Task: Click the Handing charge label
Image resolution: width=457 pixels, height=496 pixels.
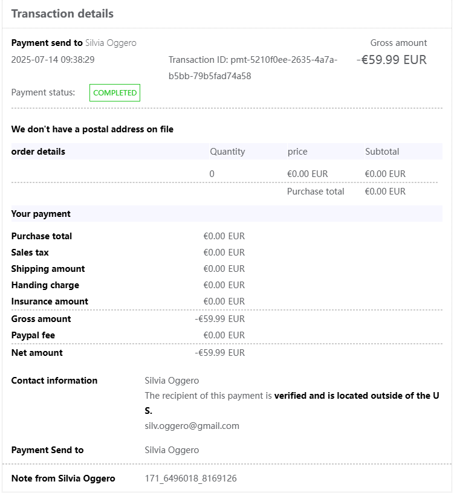Action: (45, 285)
